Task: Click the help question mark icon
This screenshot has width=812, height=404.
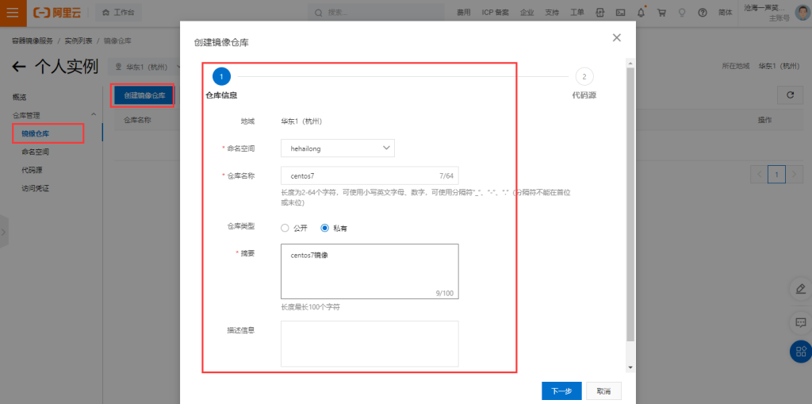Action: 702,13
